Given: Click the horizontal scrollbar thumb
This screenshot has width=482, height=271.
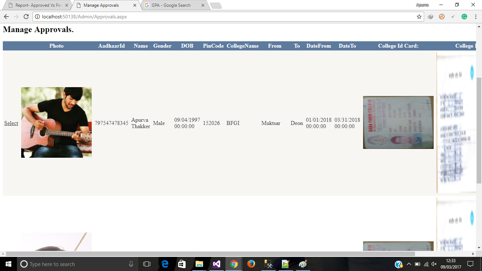Looking at the screenshot, I should (x=210, y=254).
